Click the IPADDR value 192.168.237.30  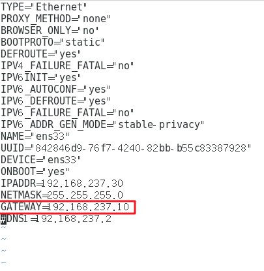click(x=82, y=183)
